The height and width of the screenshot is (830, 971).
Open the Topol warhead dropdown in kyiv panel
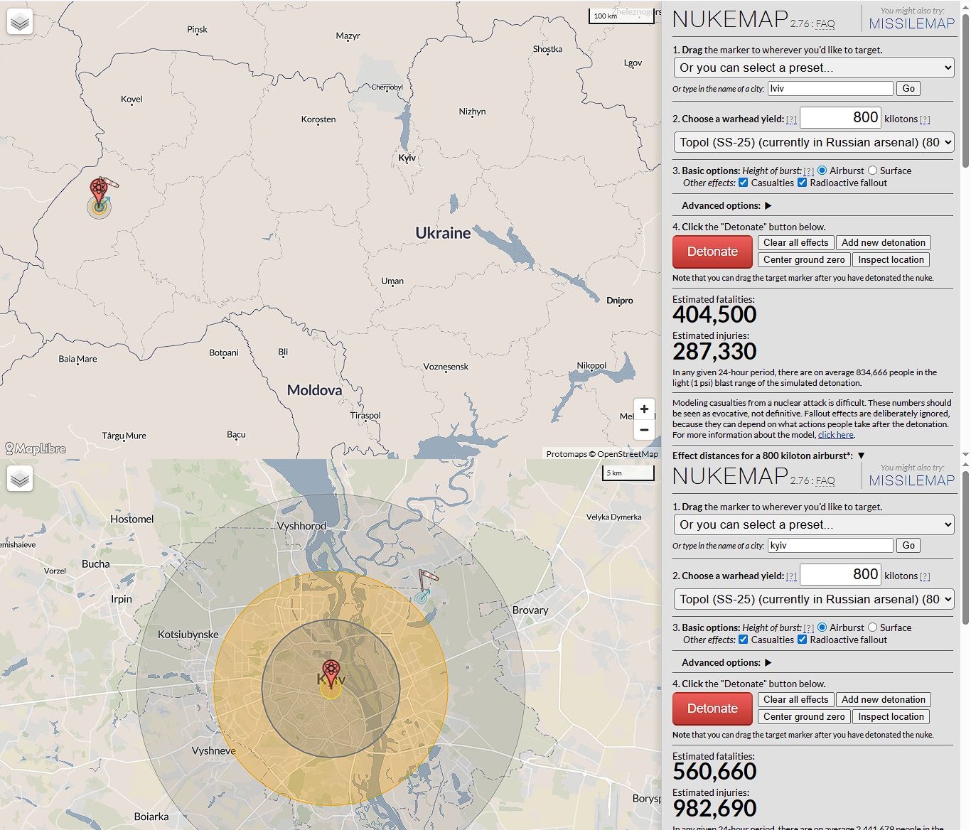click(x=813, y=599)
